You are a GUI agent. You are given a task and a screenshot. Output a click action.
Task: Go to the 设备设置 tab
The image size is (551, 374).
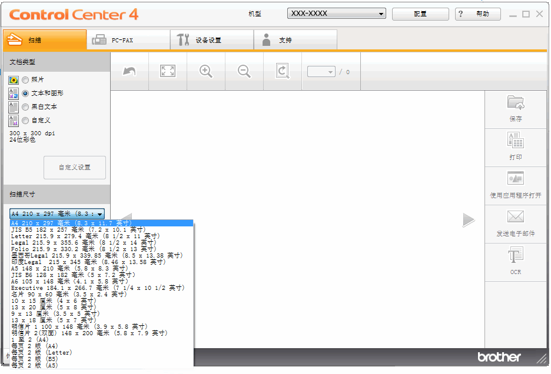point(212,39)
